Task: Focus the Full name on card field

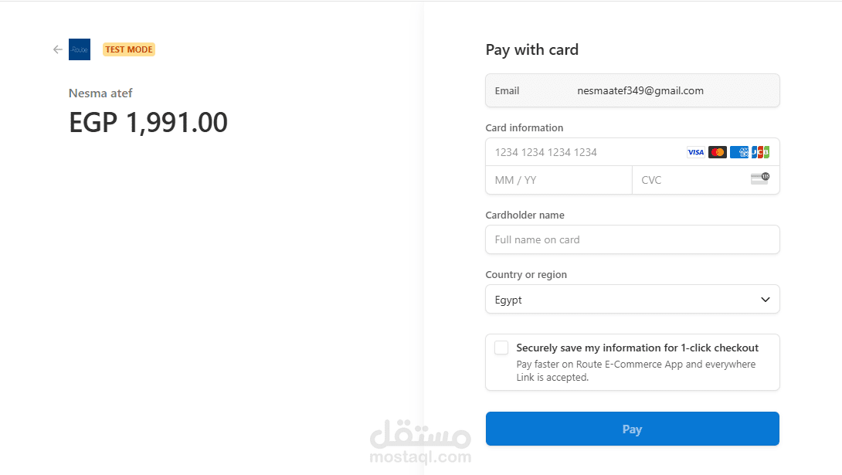Action: click(x=633, y=240)
